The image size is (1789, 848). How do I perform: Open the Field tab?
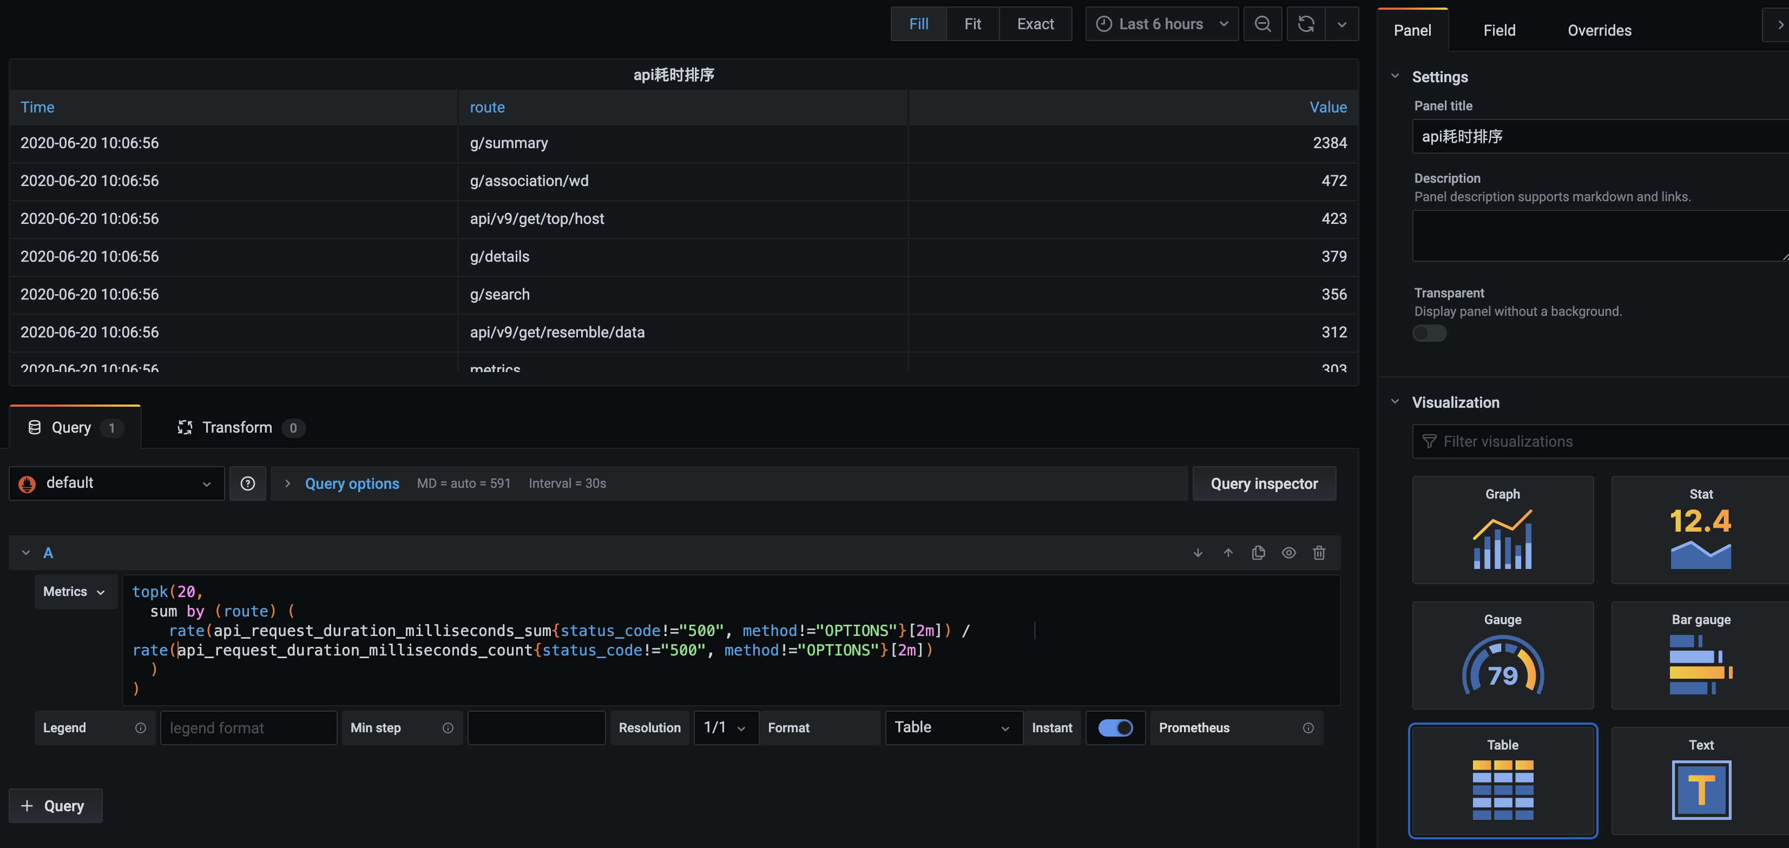coord(1499,30)
